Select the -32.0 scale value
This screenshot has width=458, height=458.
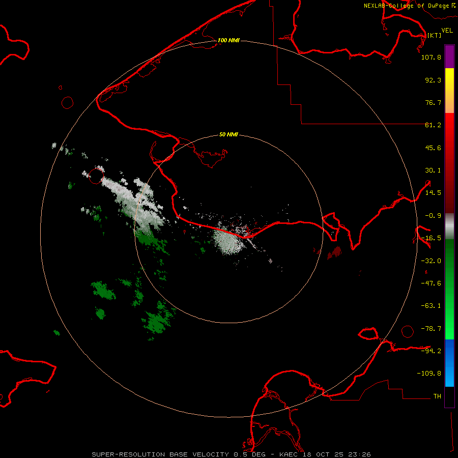click(431, 261)
